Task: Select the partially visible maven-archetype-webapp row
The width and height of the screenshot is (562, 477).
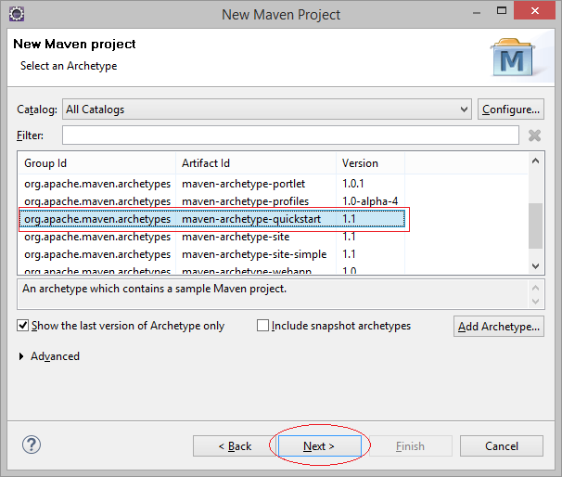Action: pyautogui.click(x=211, y=270)
